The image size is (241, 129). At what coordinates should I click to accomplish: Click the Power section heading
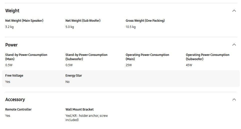[11, 45]
